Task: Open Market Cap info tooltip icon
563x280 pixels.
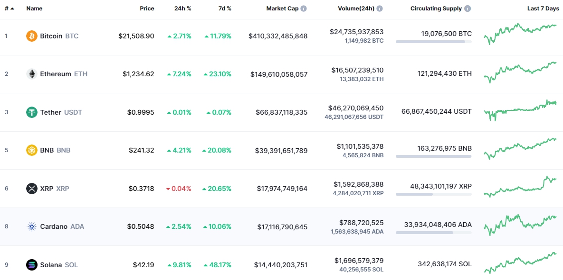Action: pyautogui.click(x=304, y=9)
